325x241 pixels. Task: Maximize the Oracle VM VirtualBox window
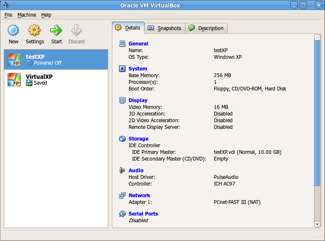(x=303, y=5)
